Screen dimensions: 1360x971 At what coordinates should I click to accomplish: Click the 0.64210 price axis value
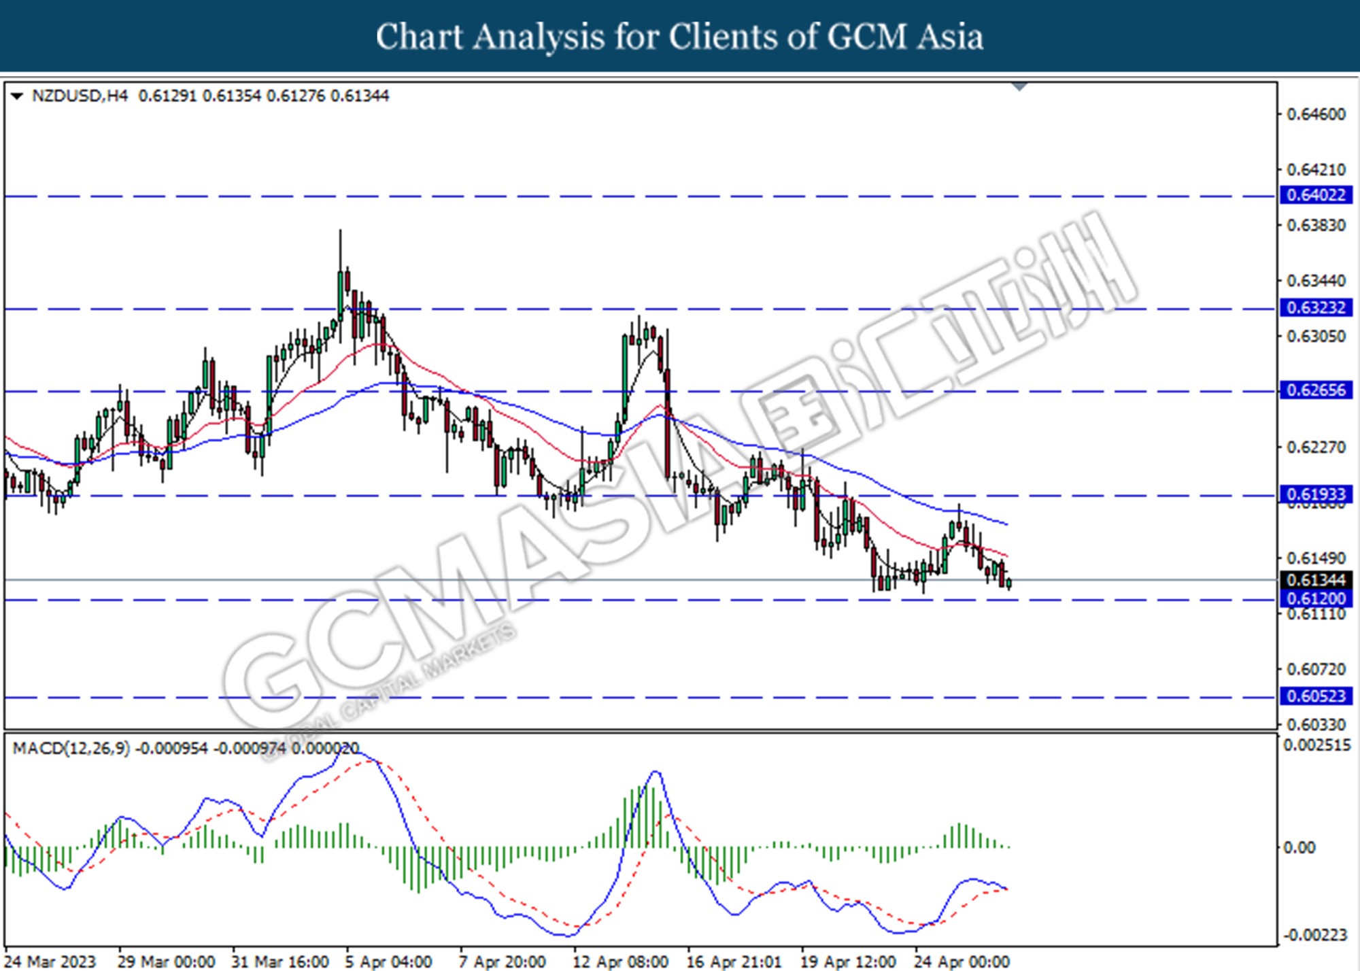click(x=1316, y=169)
